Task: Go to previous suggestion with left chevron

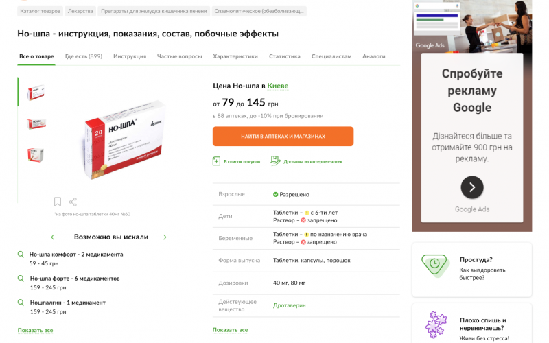Action: coord(53,237)
